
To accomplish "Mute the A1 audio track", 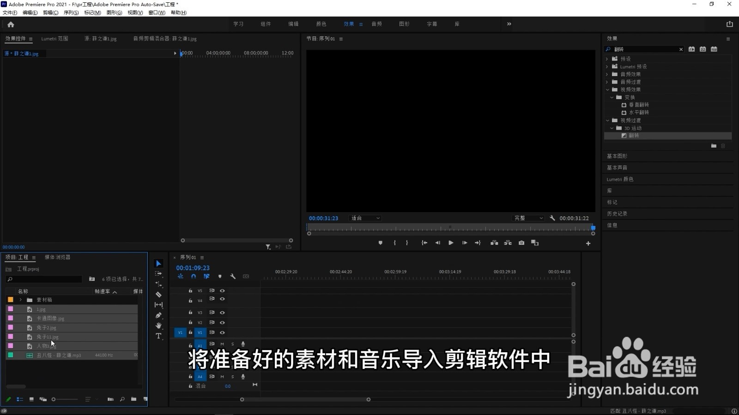I will (222, 344).
